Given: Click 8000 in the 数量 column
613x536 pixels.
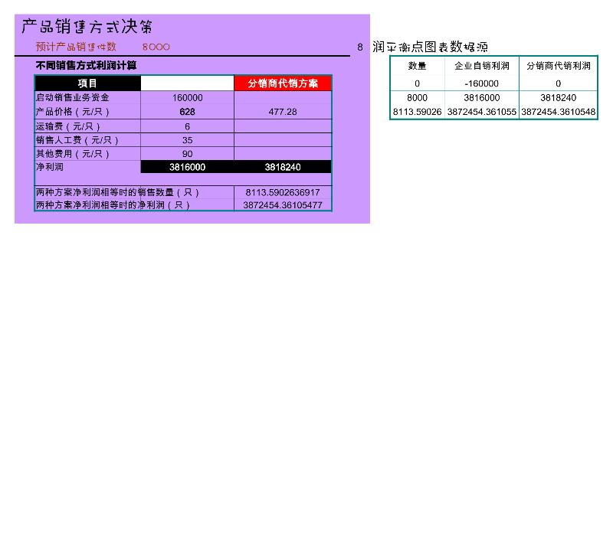Looking at the screenshot, I should (x=417, y=98).
